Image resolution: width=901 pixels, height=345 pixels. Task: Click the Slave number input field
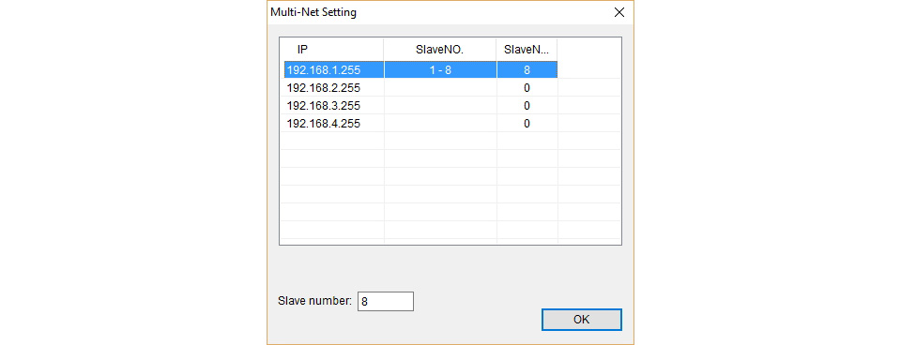tap(386, 301)
